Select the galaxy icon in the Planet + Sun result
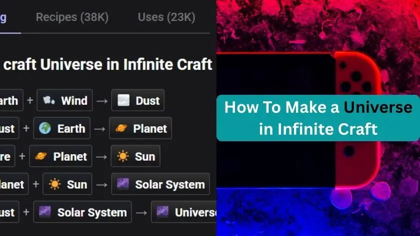 click(123, 184)
